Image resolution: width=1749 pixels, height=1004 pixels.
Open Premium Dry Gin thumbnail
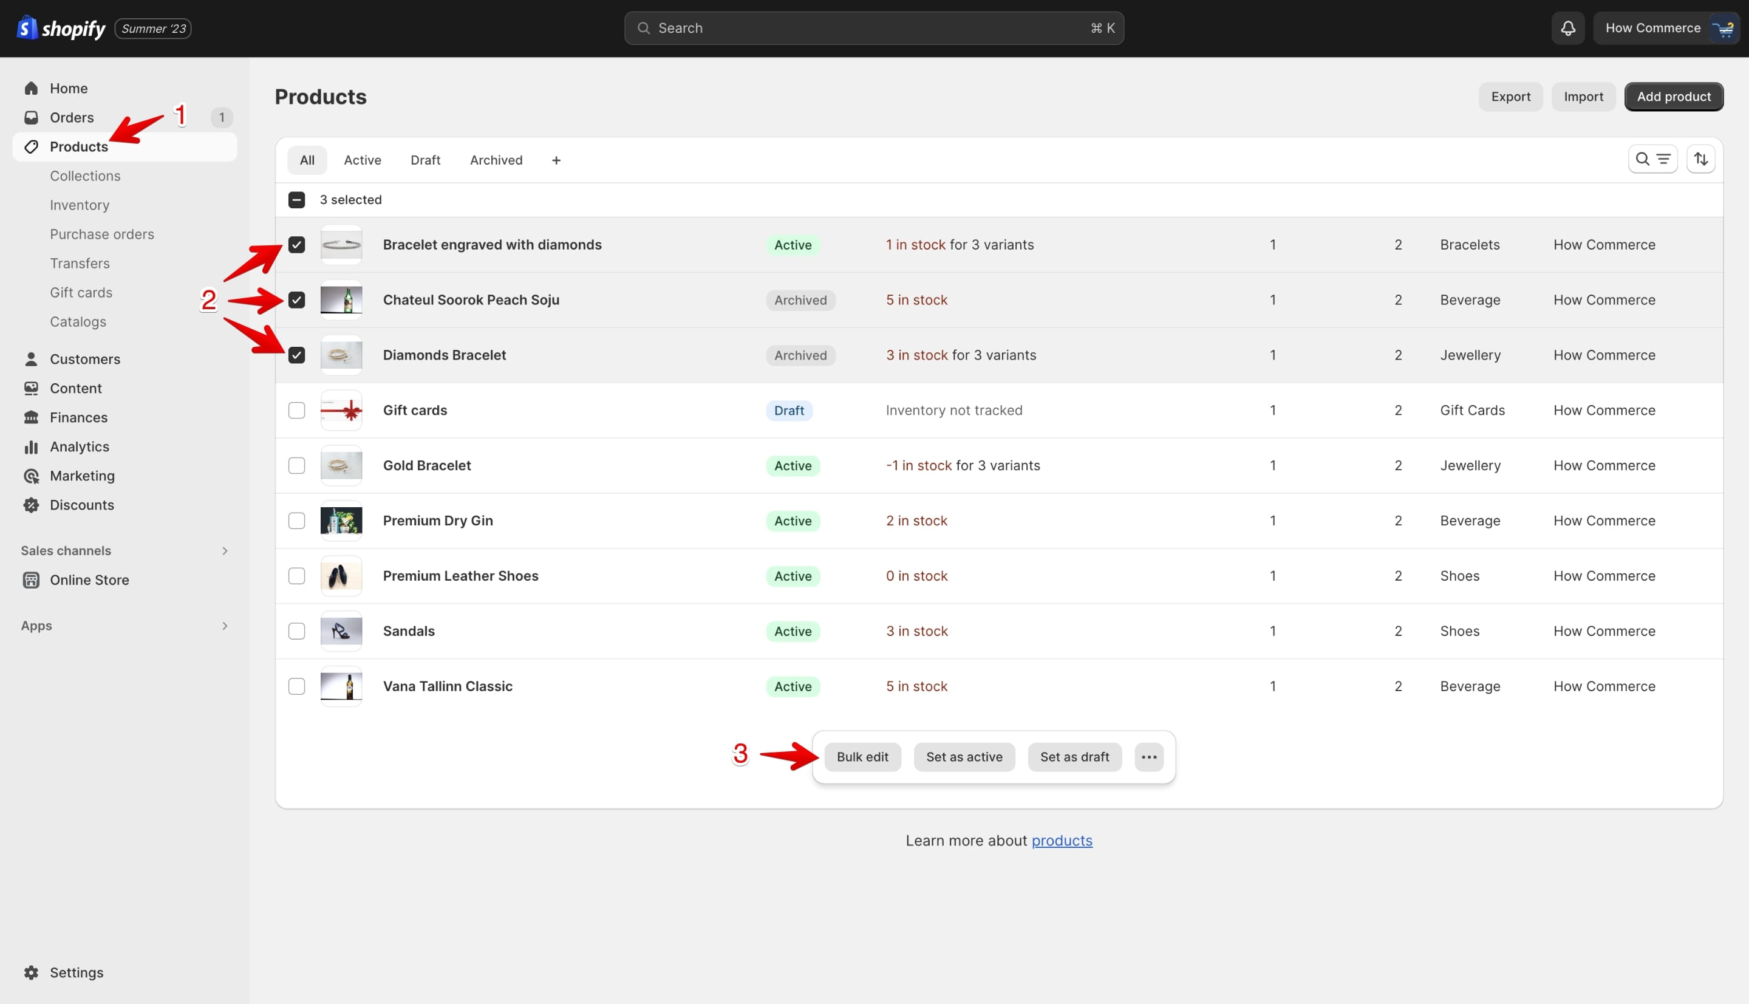pos(341,521)
